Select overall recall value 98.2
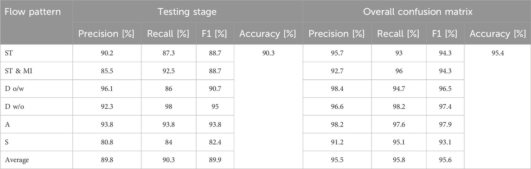Screen dimensions: 531x169 pos(398,107)
